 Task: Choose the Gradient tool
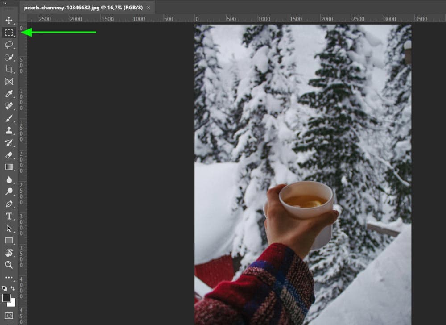pyautogui.click(x=9, y=167)
